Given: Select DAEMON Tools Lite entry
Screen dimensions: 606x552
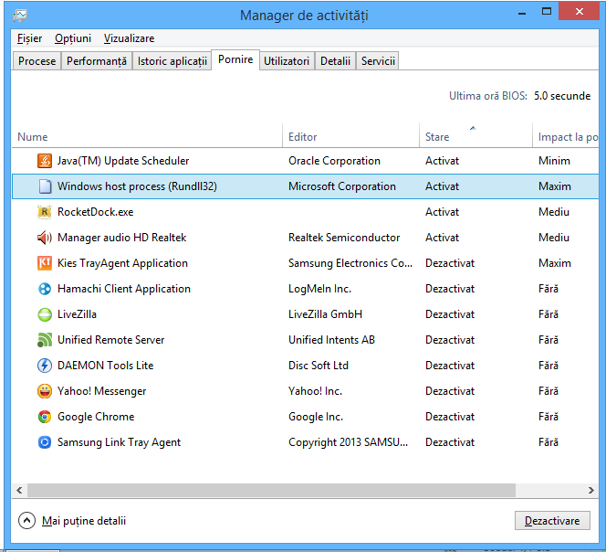Looking at the screenshot, I should click(x=306, y=366).
